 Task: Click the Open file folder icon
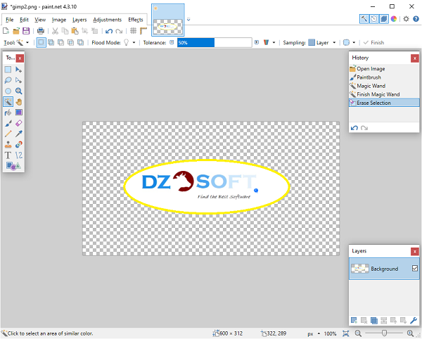pyautogui.click(x=16, y=31)
